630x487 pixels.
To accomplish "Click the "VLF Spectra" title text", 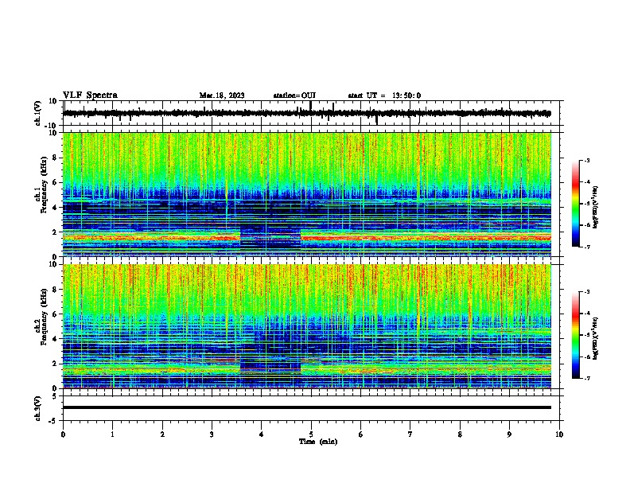I will click(90, 95).
